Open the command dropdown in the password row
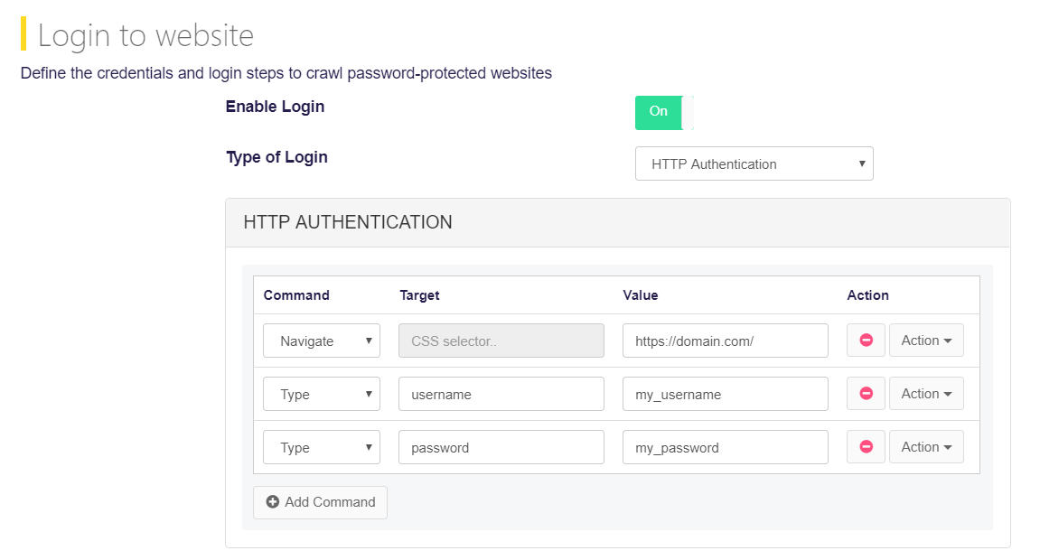 pos(322,447)
